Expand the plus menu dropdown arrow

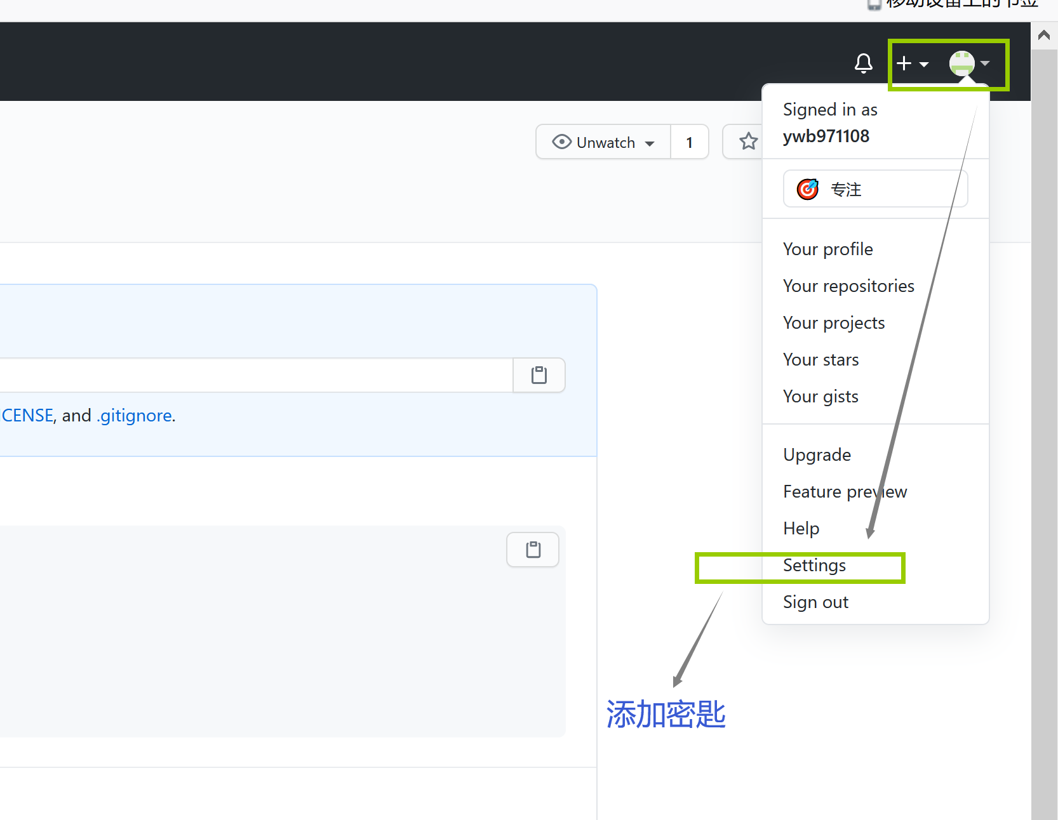[924, 63]
